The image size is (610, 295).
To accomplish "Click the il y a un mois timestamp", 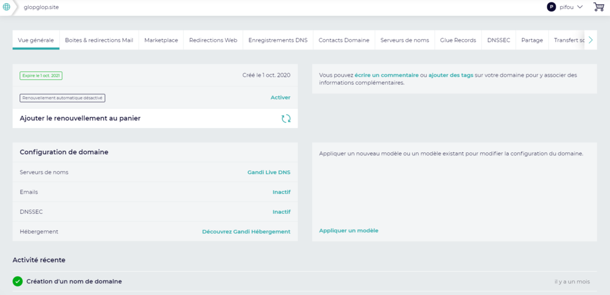I will [572, 282].
